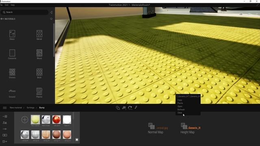Select the brown tiled sphere material
The width and height of the screenshot is (260, 146).
tap(56, 135)
